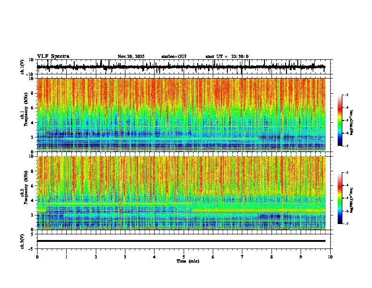Click the ch.2 spectrogram color scale bar

(x=340, y=198)
